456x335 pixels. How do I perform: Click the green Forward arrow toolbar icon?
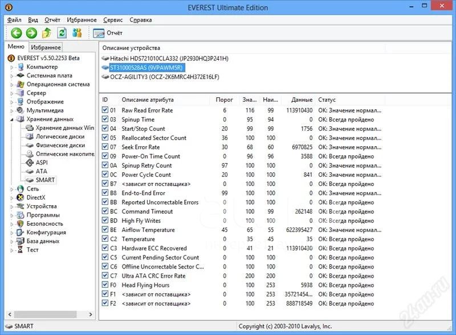[31, 33]
